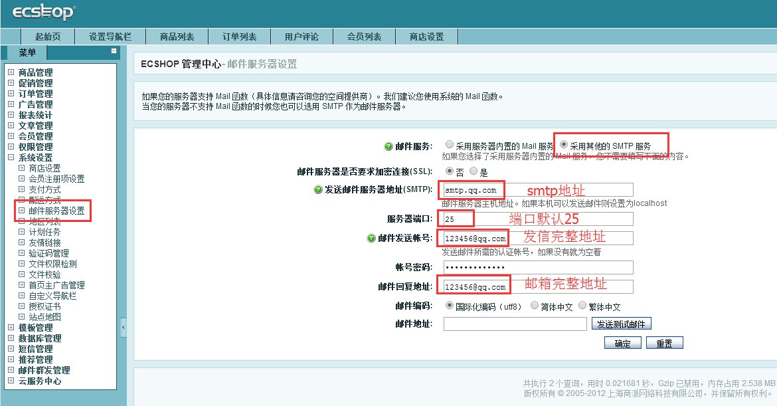Go to the 商店设置 navigation tab
The height and width of the screenshot is (406, 777).
click(x=426, y=37)
